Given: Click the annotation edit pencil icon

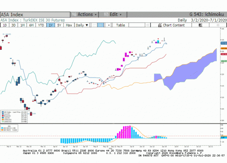Looking at the screenshot, I should pyautogui.click(x=200, y=25).
